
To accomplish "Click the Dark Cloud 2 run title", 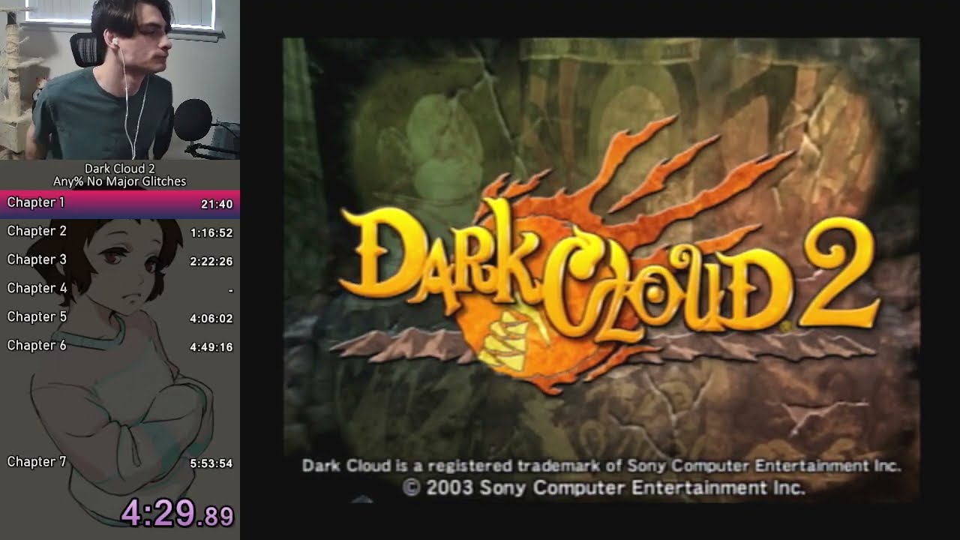I will [120, 169].
